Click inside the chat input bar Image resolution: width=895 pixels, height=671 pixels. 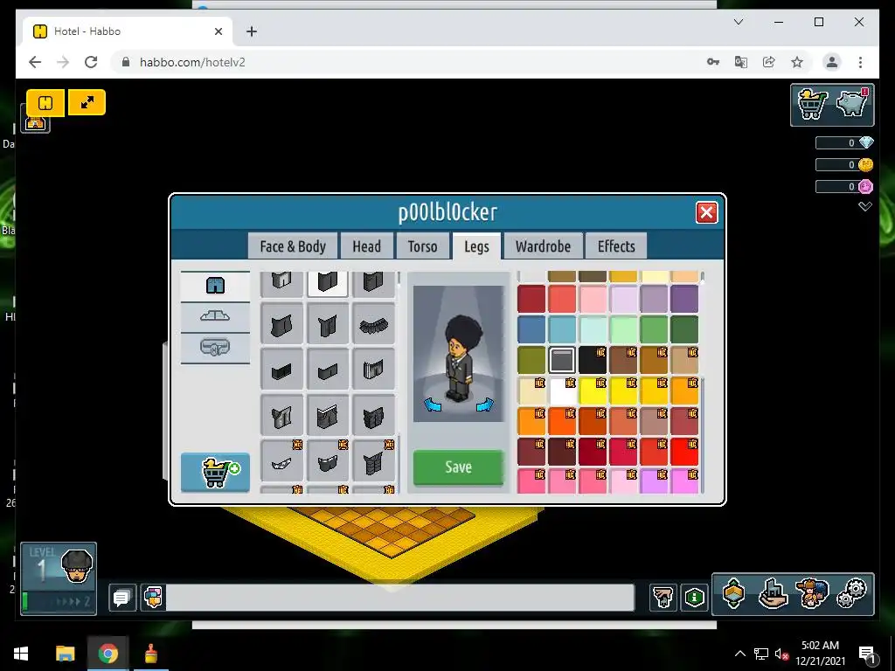pos(399,598)
